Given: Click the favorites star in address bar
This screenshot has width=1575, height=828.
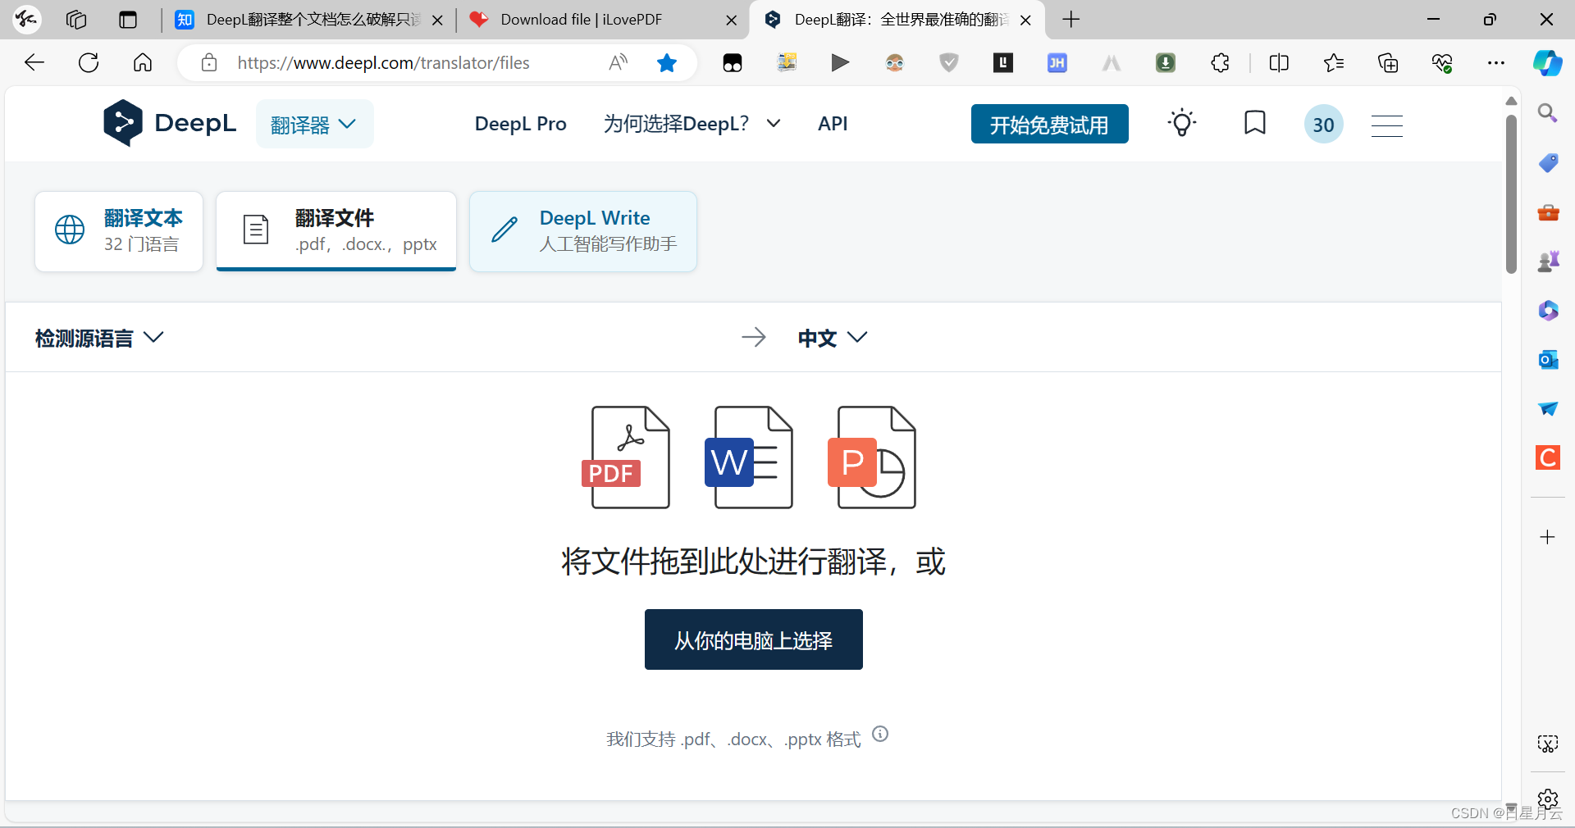Looking at the screenshot, I should [667, 63].
